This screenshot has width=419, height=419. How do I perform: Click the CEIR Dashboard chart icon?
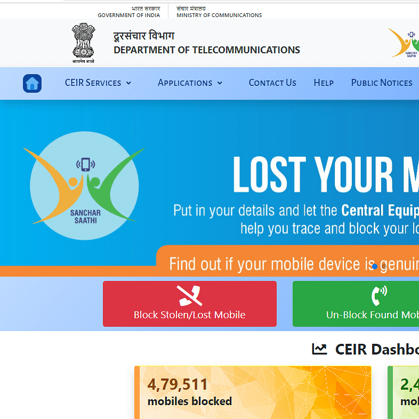pyautogui.click(x=319, y=349)
